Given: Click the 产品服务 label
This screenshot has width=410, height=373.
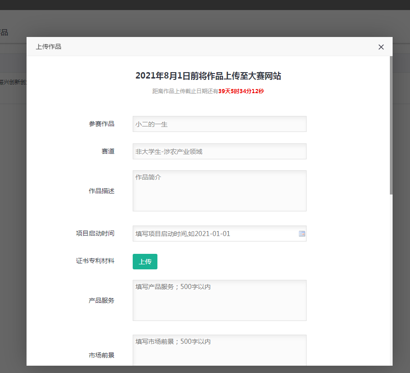Looking at the screenshot, I should click(x=102, y=300).
